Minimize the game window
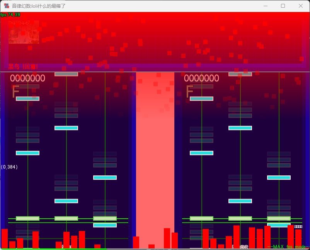Image resolution: width=310 pixels, height=250 pixels. [x=265, y=6]
